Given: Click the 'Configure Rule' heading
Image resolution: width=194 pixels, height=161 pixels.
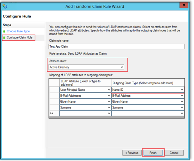Looking at the screenshot, I should pyautogui.click(x=17, y=16).
